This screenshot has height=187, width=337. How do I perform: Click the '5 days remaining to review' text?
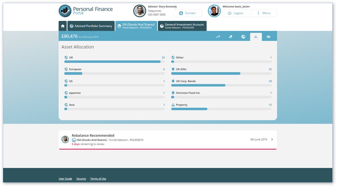click(88, 144)
